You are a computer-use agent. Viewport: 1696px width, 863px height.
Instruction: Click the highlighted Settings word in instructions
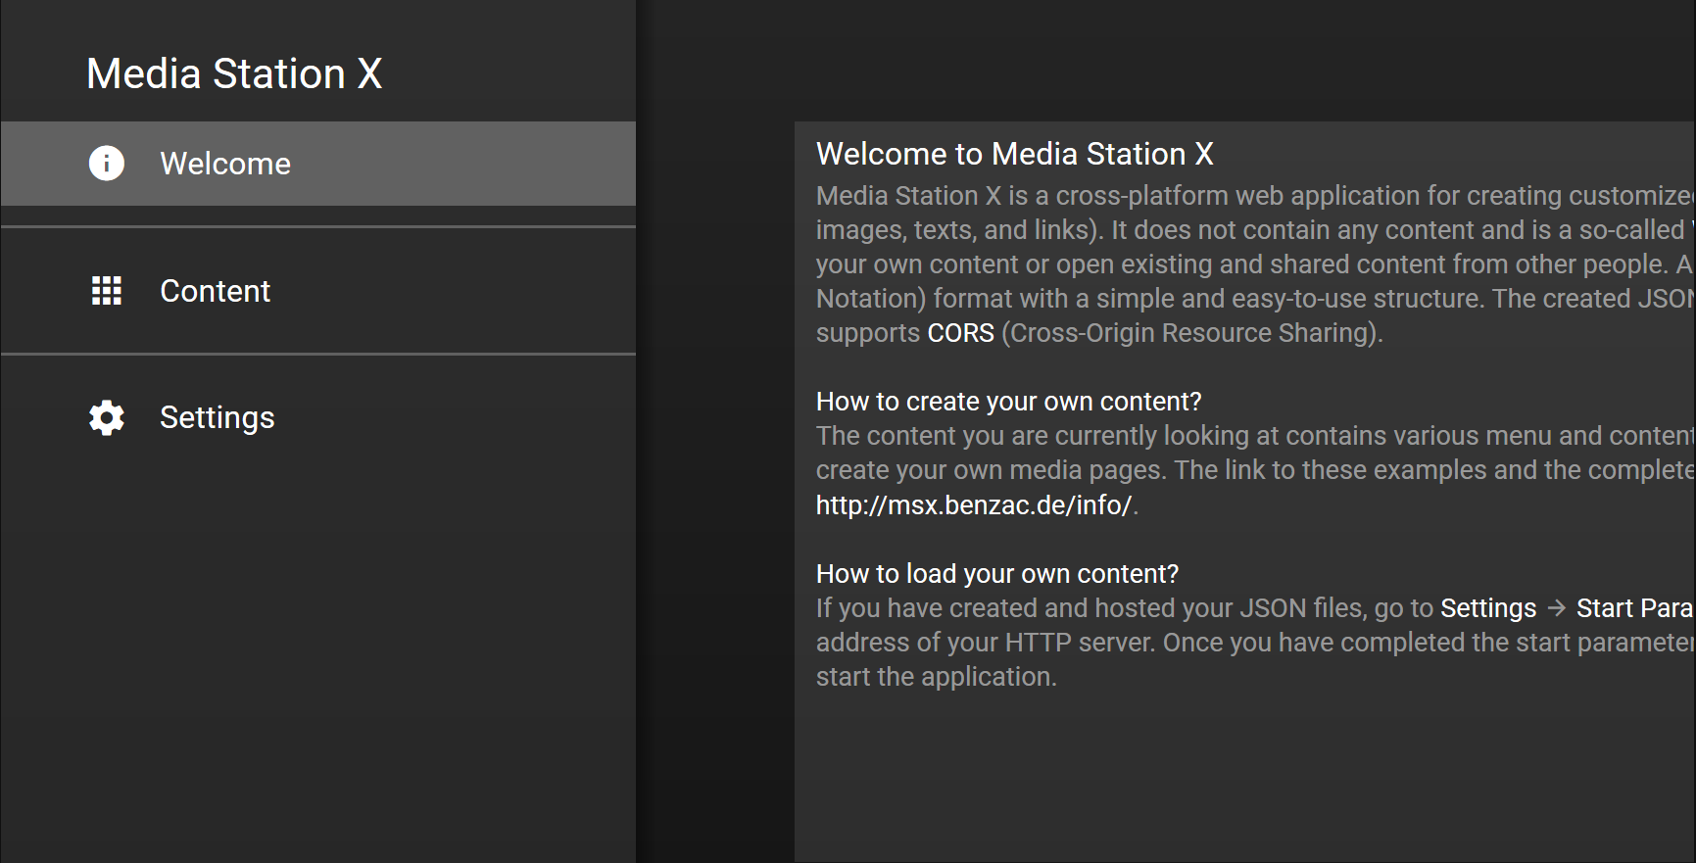pos(1488,608)
